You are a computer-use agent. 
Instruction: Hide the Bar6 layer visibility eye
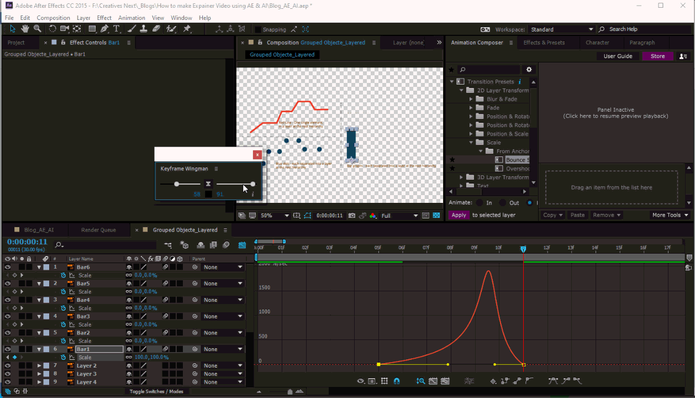(6, 267)
